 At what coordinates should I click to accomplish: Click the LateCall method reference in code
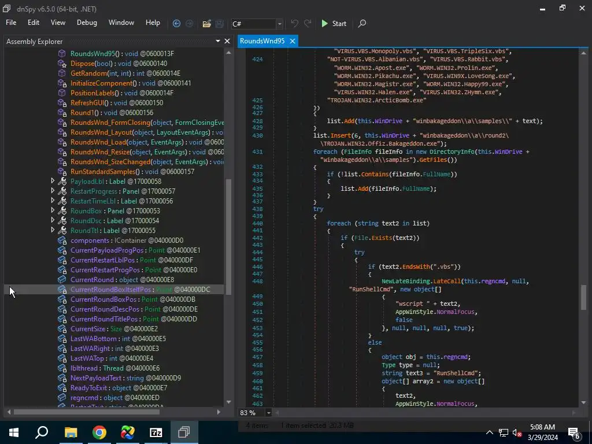pyautogui.click(x=447, y=282)
